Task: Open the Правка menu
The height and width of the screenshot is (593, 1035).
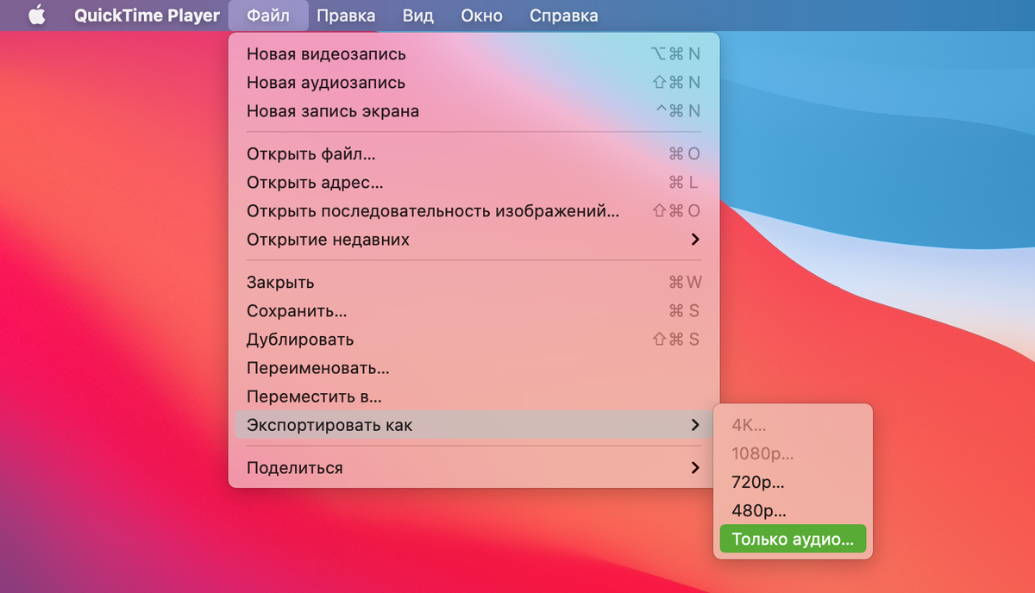Action: click(346, 16)
